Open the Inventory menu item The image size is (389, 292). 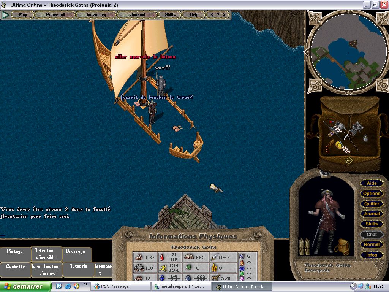[x=96, y=15]
